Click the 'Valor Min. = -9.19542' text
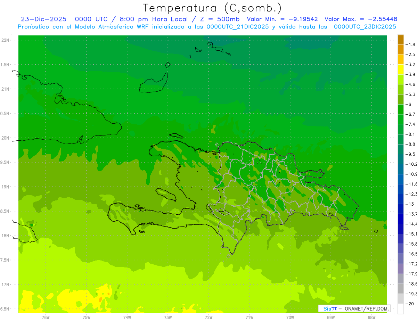This screenshot has width=417, height=322. tap(282, 19)
